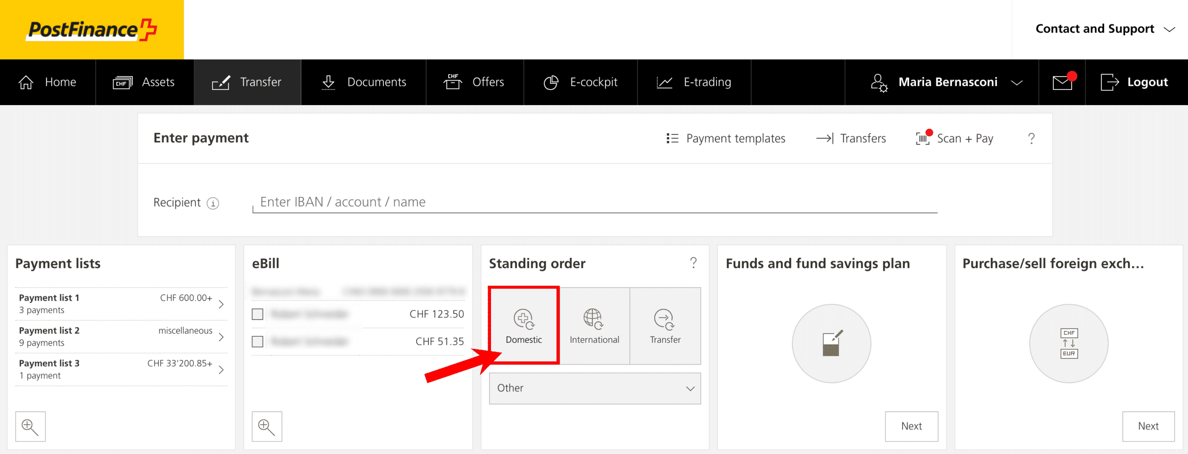The image size is (1188, 454).
Task: Click the Payment lists magnifier button
Action: (31, 426)
